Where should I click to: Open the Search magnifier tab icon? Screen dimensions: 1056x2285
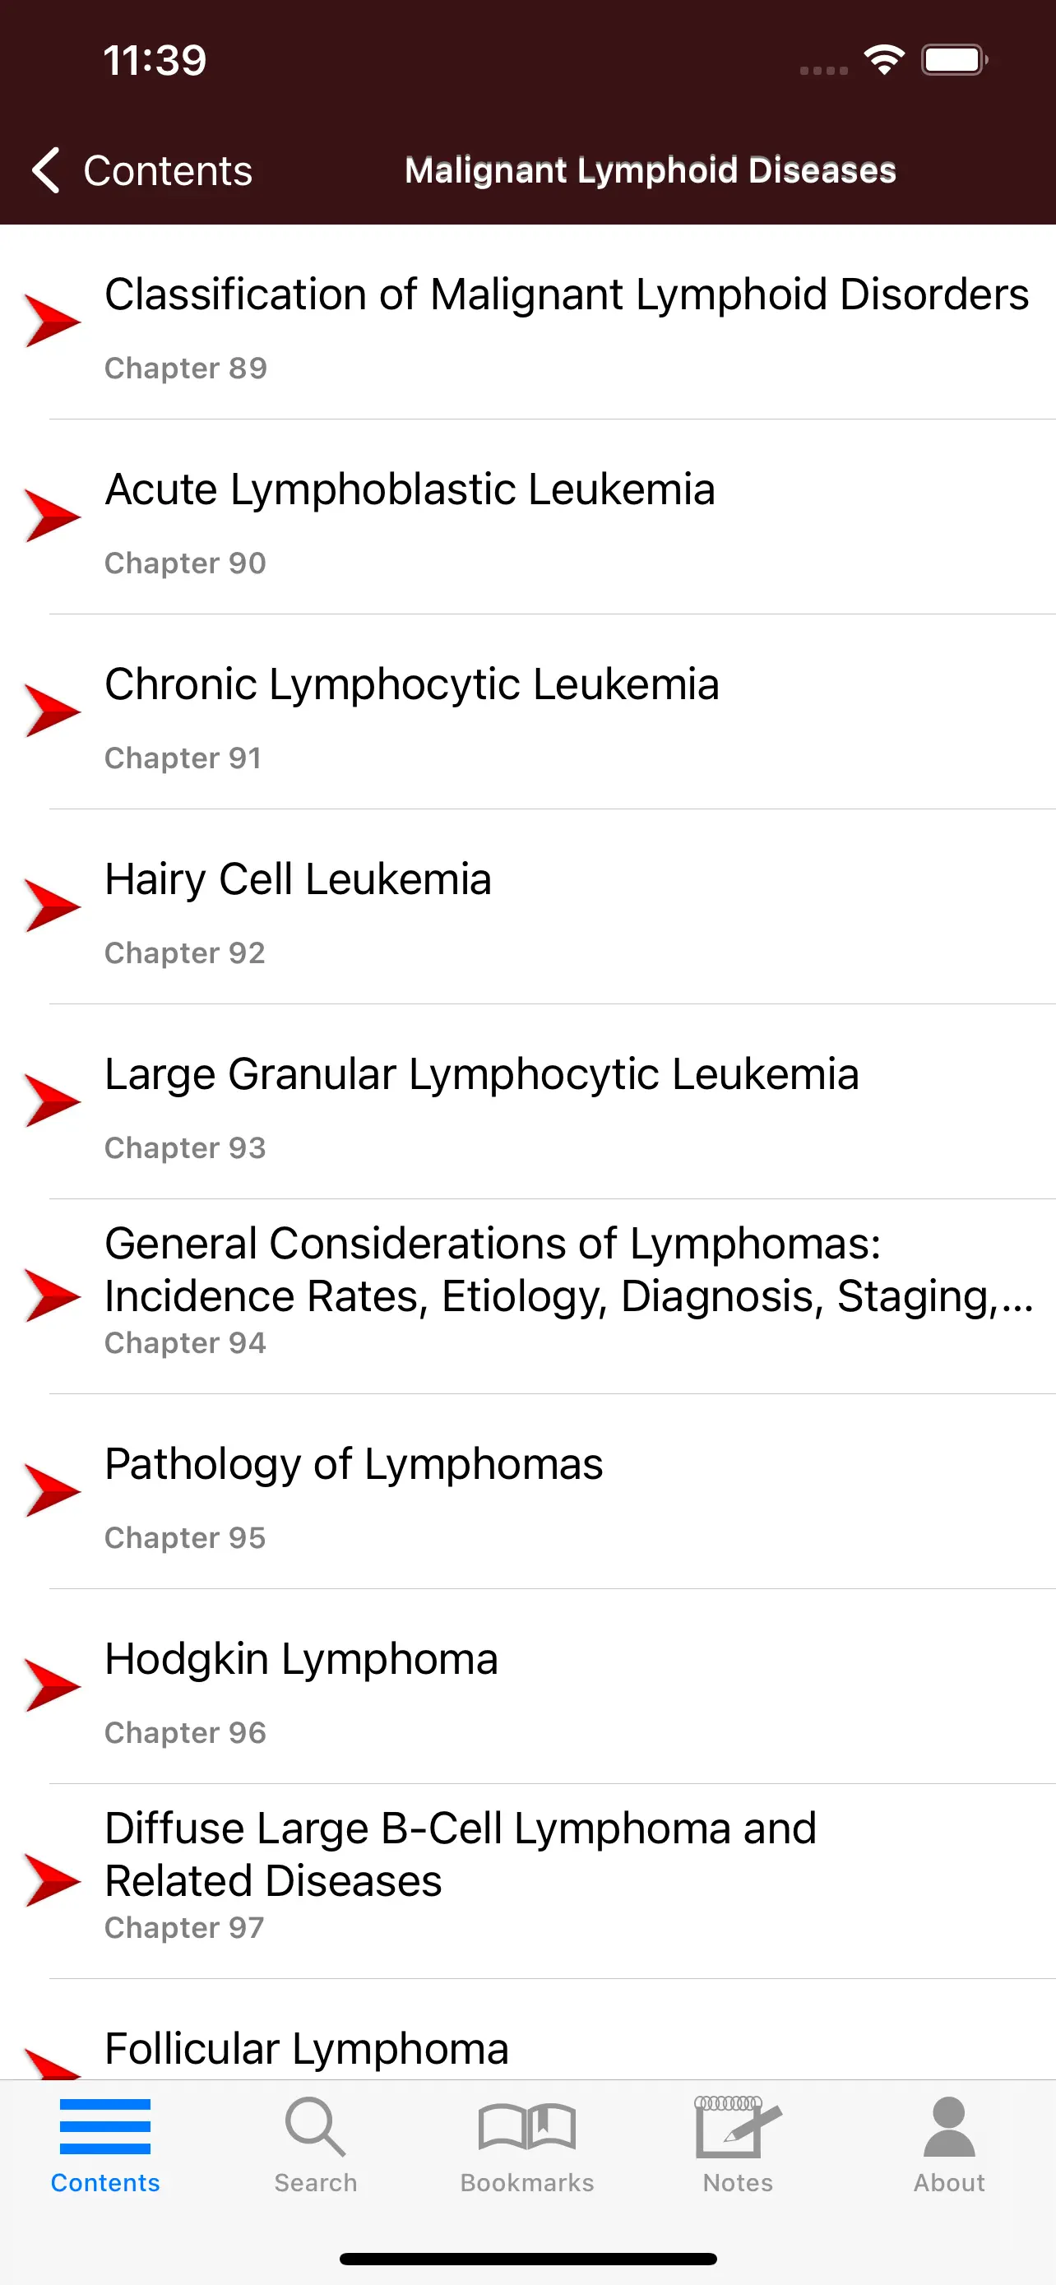click(315, 2127)
